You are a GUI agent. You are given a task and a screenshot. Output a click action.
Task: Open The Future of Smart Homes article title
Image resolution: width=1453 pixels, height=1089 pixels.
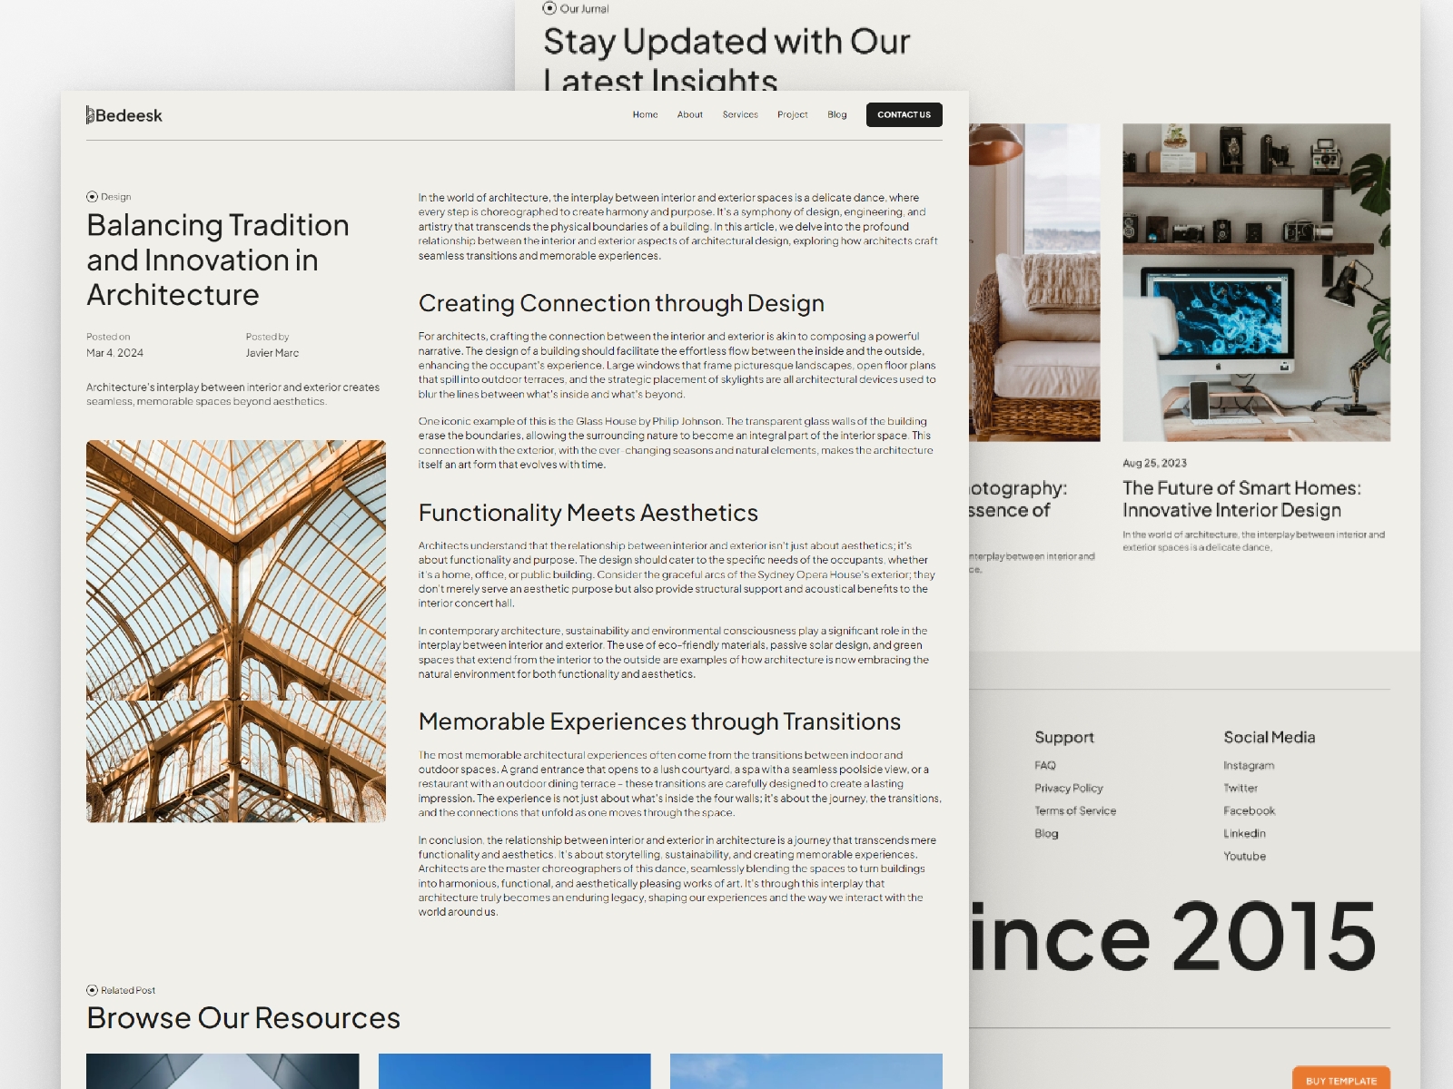[1241, 499]
